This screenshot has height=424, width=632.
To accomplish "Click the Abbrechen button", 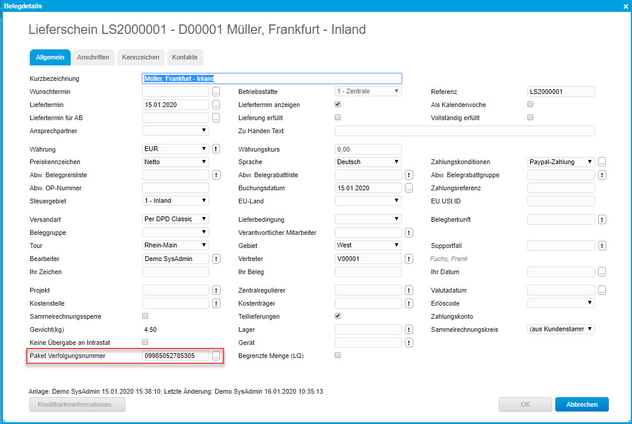I will click(581, 404).
